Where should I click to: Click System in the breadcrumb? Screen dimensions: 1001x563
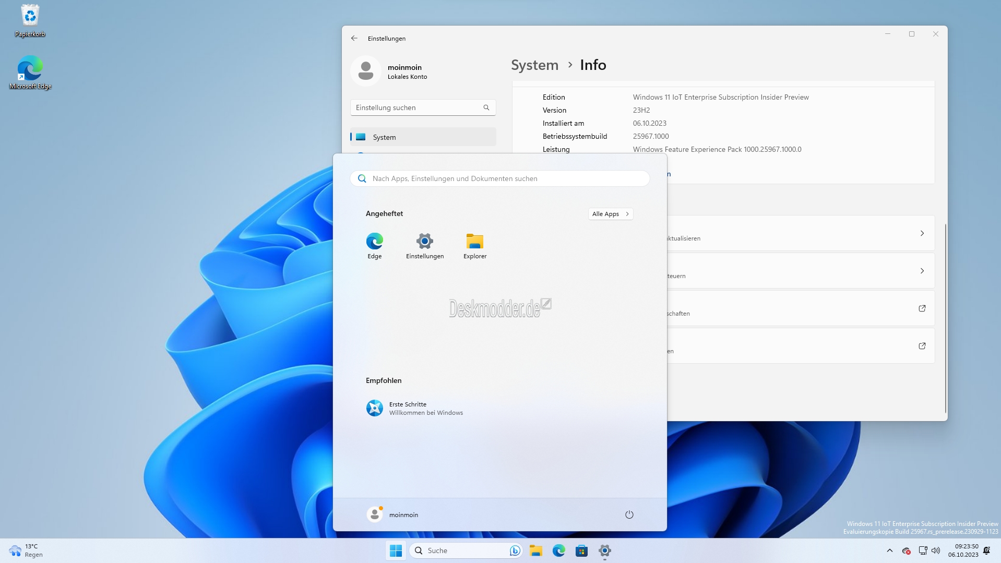point(534,65)
